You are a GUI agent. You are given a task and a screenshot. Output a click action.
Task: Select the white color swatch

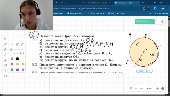[23, 59]
